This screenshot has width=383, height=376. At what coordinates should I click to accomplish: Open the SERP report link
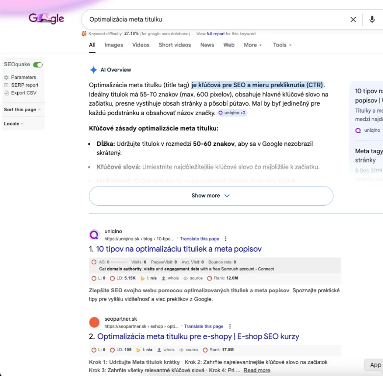[x=25, y=85]
